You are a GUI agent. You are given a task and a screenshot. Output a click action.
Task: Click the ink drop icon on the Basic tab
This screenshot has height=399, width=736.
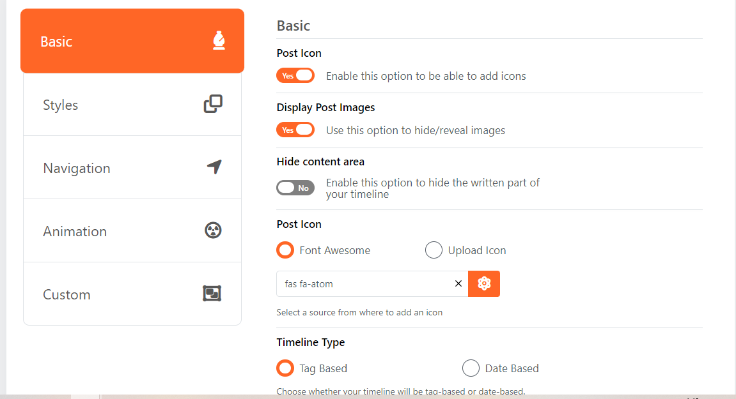pyautogui.click(x=219, y=40)
